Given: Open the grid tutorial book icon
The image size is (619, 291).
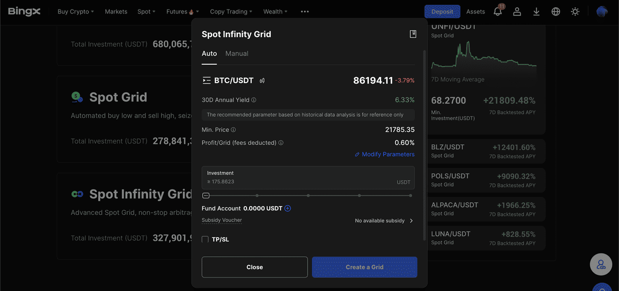Looking at the screenshot, I should pos(413,34).
